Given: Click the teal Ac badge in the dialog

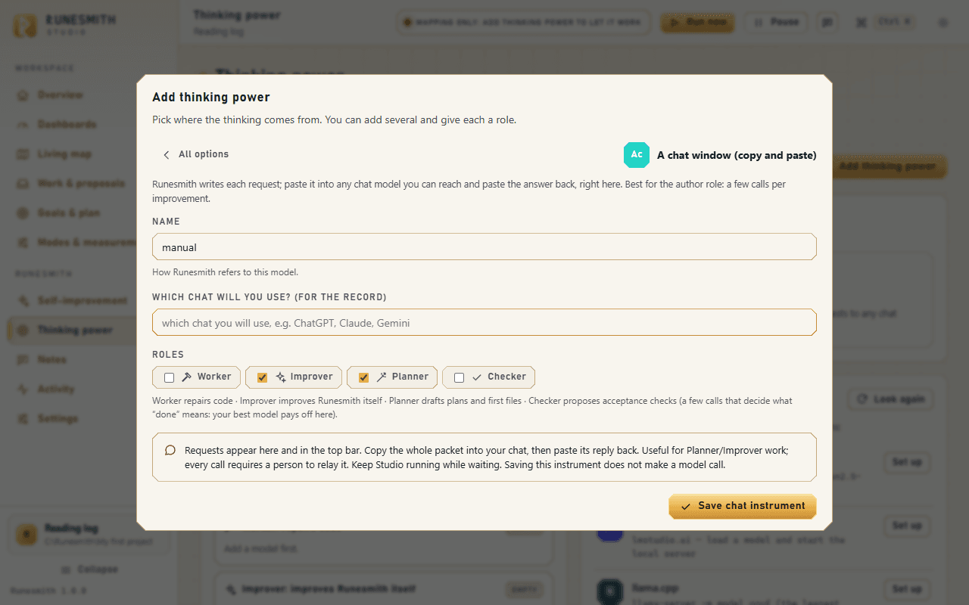Looking at the screenshot, I should pyautogui.click(x=637, y=155).
